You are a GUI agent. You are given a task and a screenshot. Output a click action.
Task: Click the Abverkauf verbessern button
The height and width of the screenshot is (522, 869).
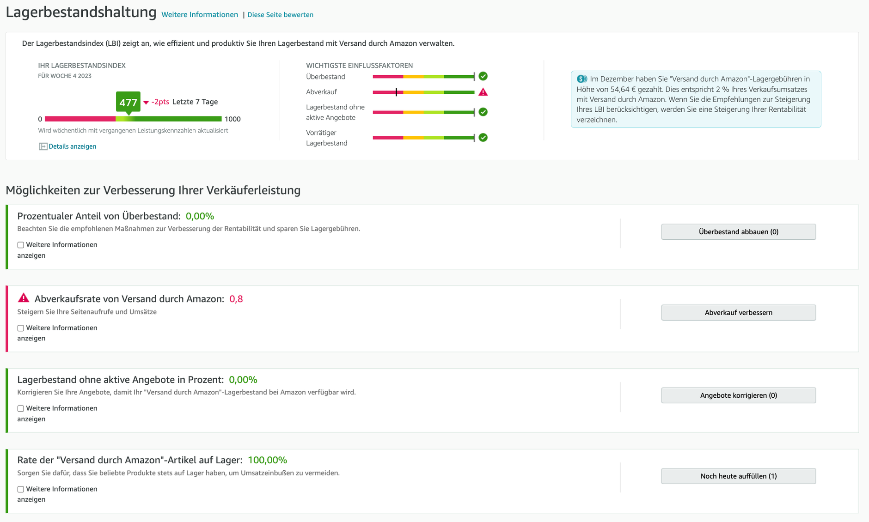[x=738, y=313]
